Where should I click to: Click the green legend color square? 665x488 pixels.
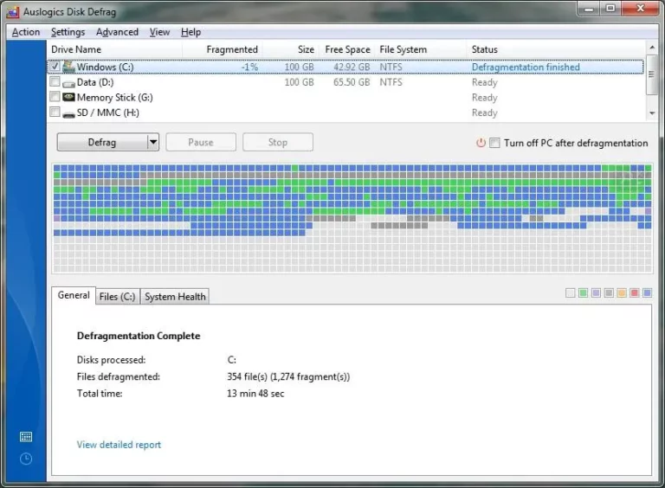(x=583, y=292)
